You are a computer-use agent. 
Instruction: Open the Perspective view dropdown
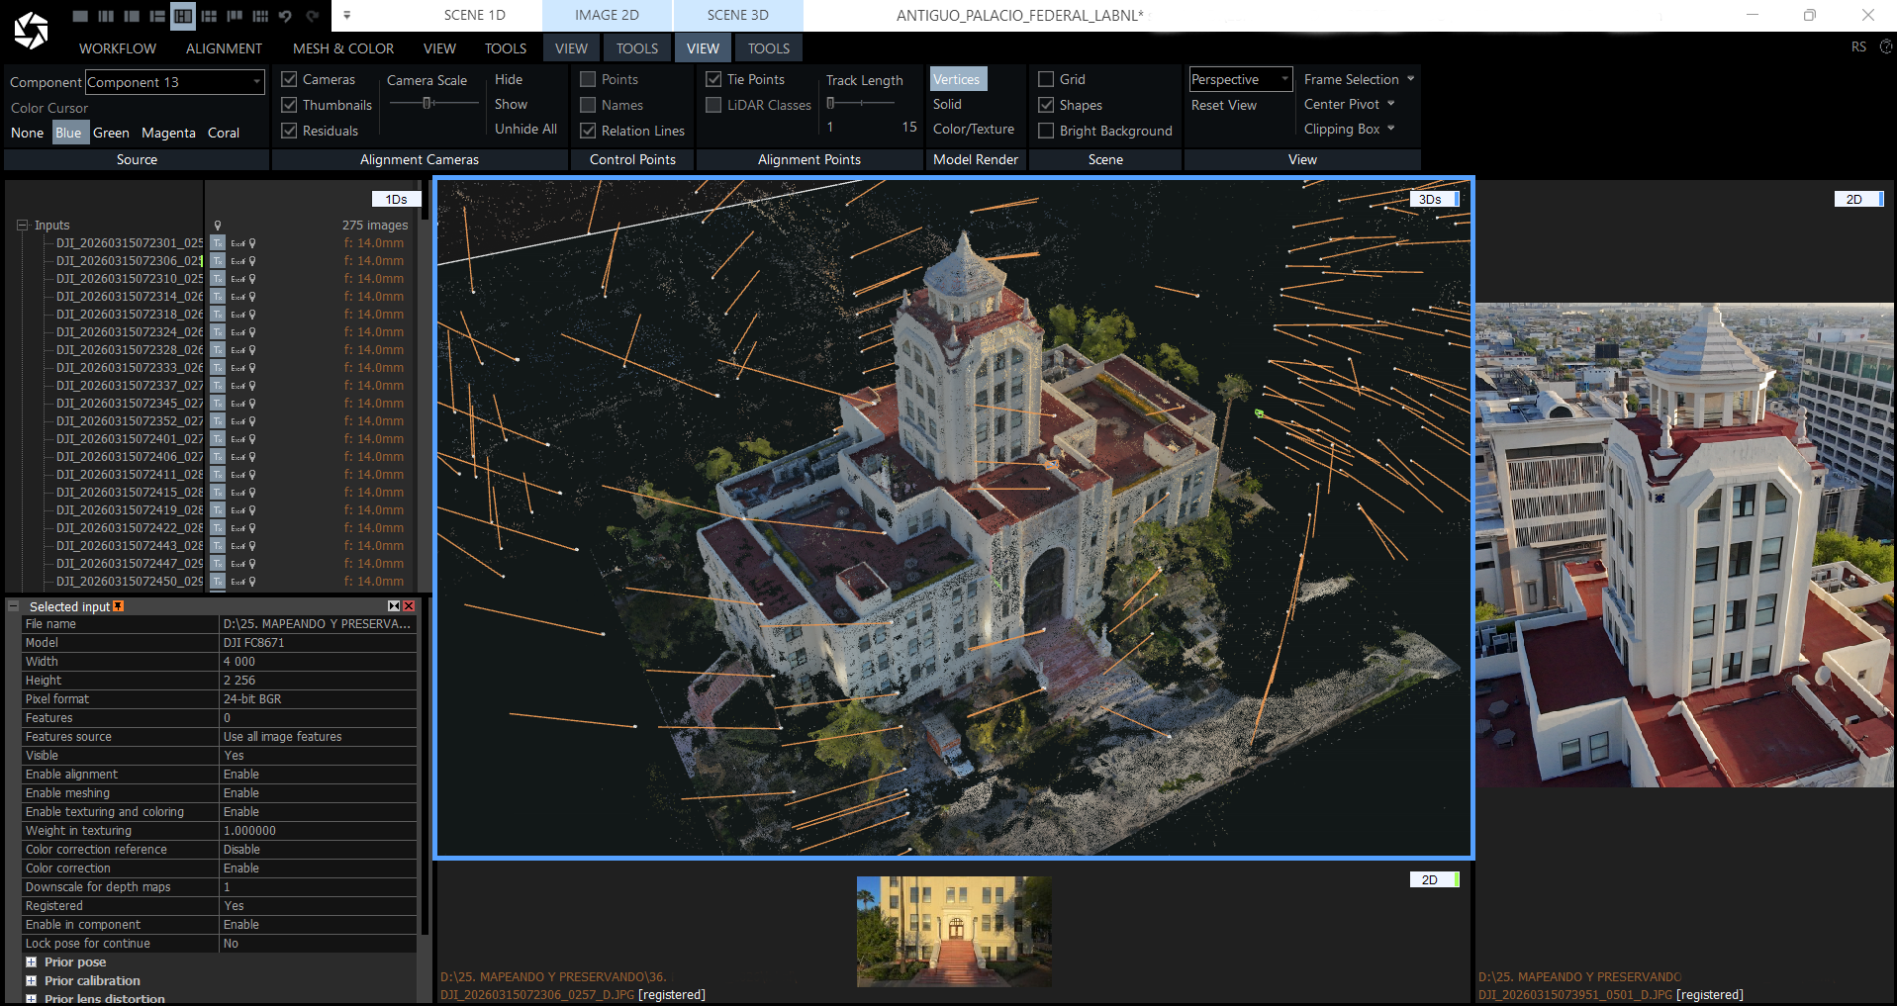(1241, 79)
